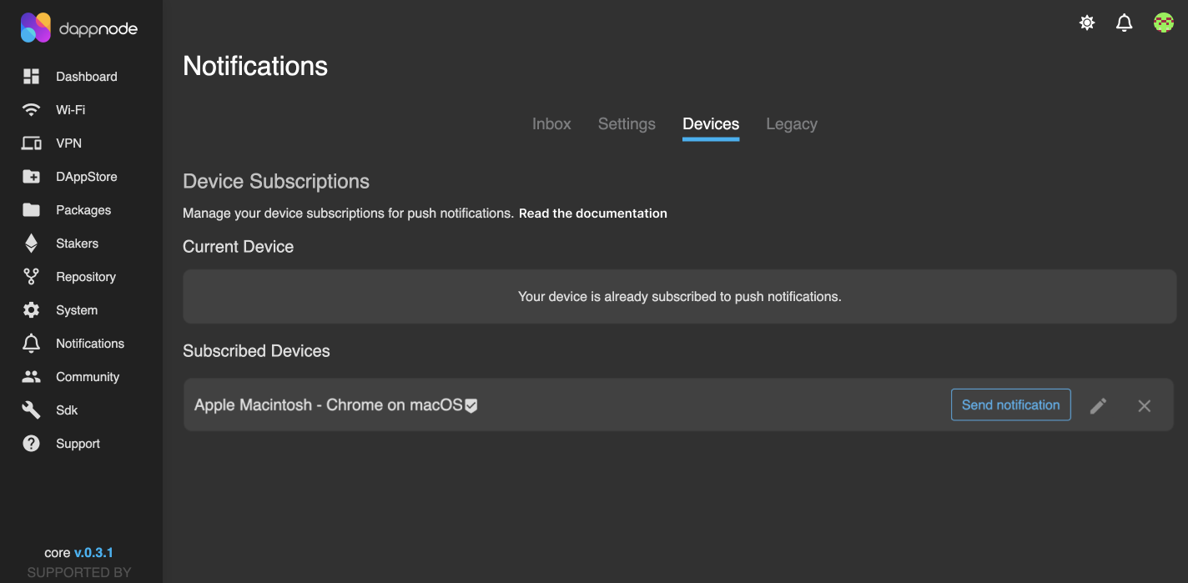Viewport: 1188px width, 583px height.
Task: Click the Send notification button
Action: (1010, 405)
